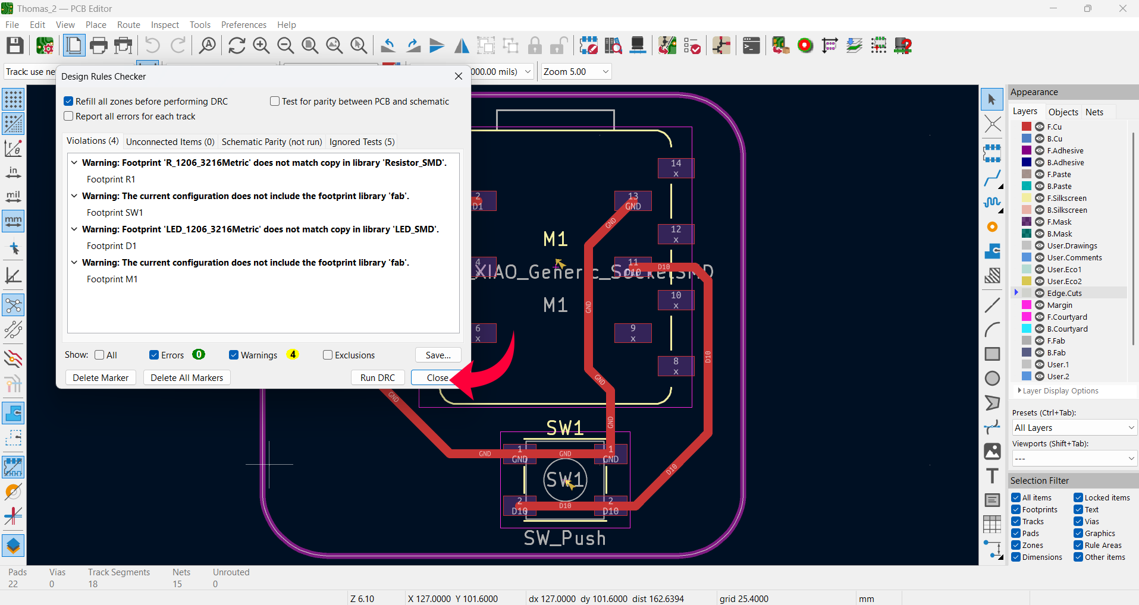
Task: Select the arrow Select tool
Action: (992, 100)
